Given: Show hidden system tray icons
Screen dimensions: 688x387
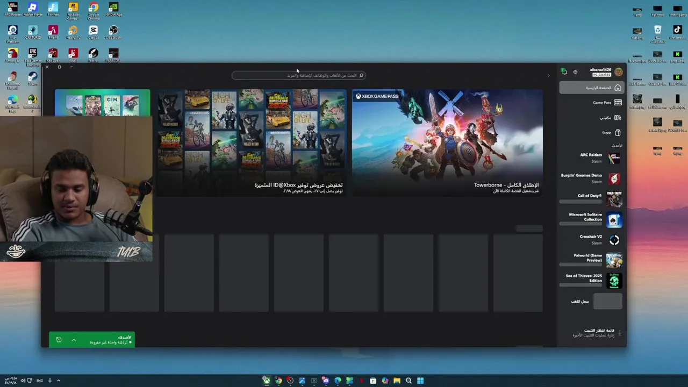Looking at the screenshot, I should pyautogui.click(x=59, y=381).
